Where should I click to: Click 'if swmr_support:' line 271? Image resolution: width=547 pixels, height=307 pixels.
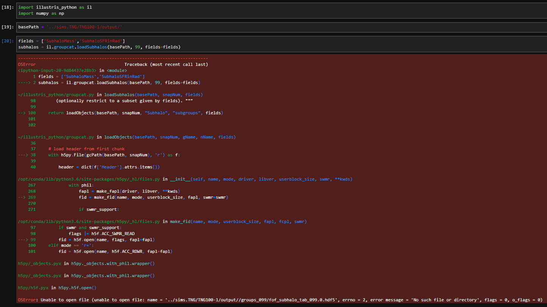(99, 209)
